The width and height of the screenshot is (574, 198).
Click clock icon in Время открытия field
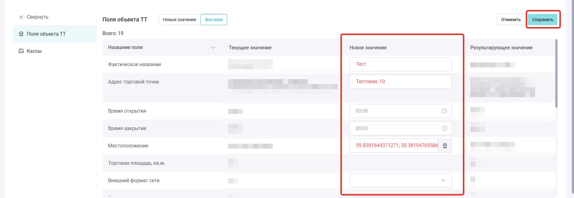(x=444, y=111)
